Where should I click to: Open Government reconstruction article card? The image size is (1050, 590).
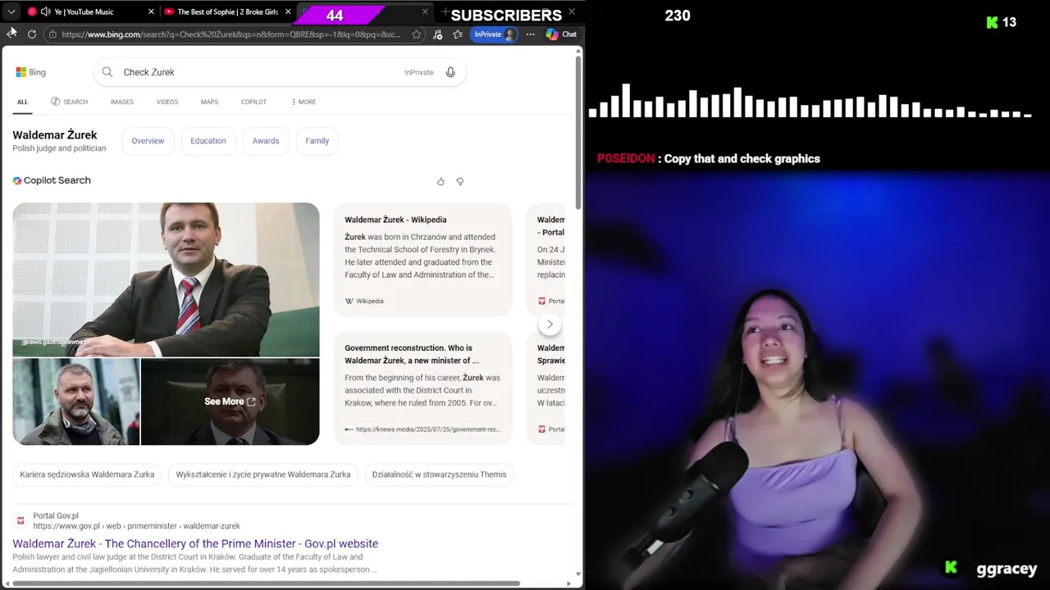coord(422,388)
